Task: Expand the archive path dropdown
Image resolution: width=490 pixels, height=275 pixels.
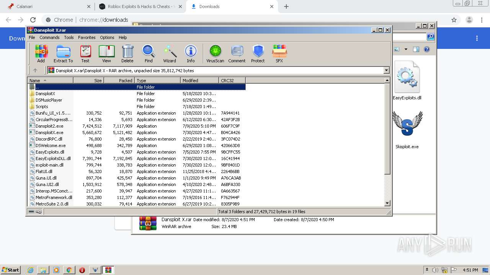Action: tap(386, 70)
